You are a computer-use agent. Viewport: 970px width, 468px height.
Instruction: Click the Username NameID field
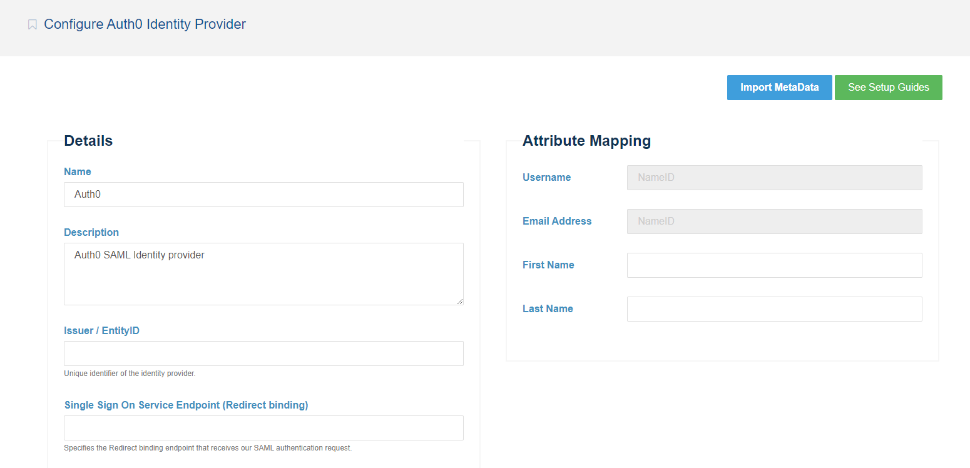pos(774,178)
